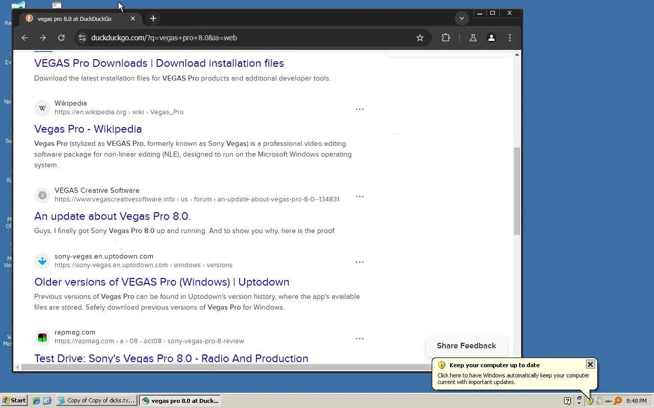
Task: Click the Windows security shield tray icon
Action: click(590, 401)
